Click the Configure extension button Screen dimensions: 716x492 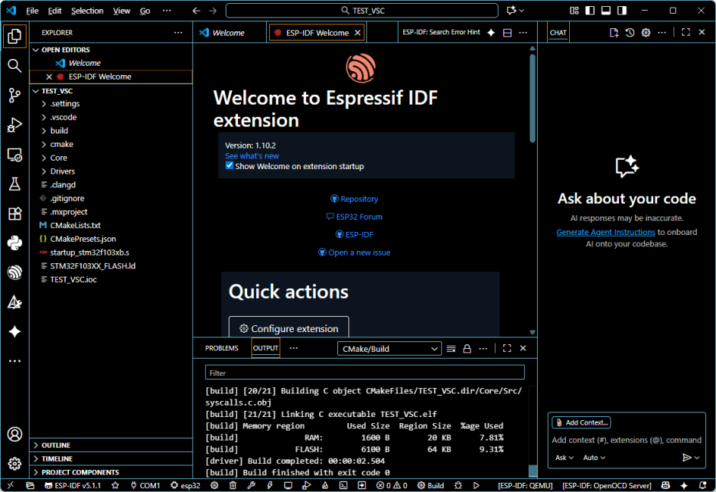pos(288,328)
